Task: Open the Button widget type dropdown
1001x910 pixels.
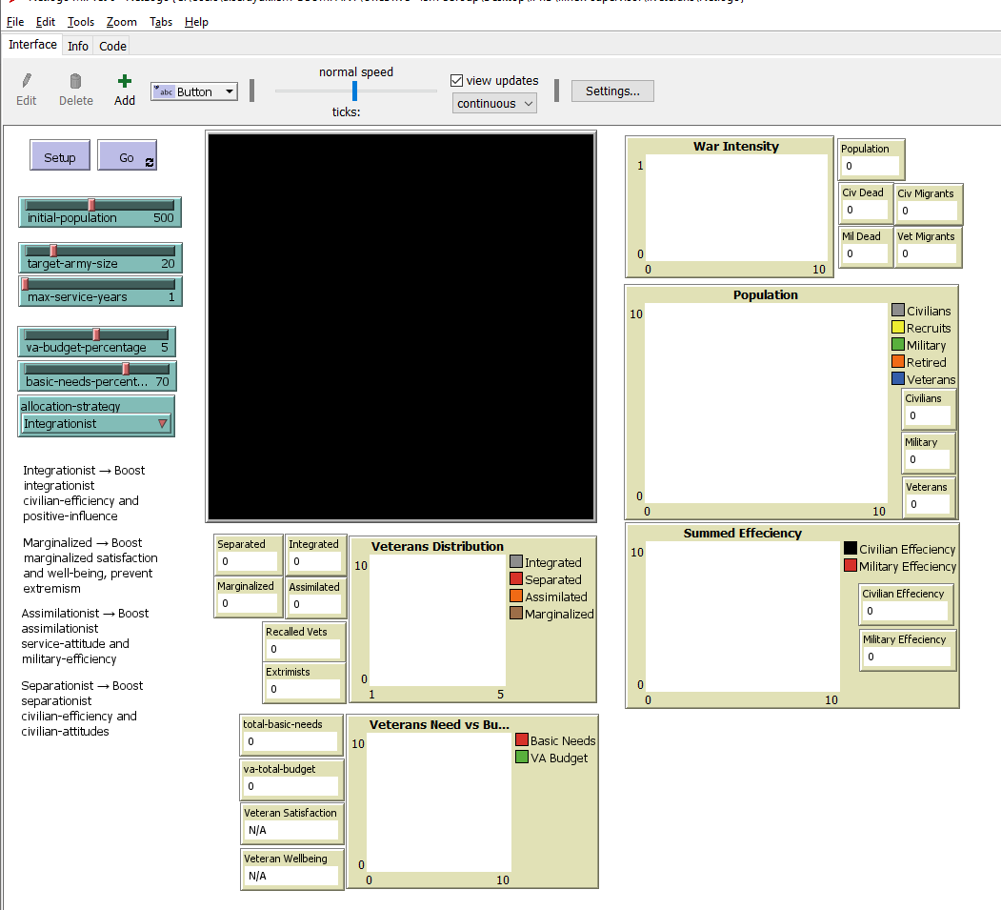Action: pos(194,91)
